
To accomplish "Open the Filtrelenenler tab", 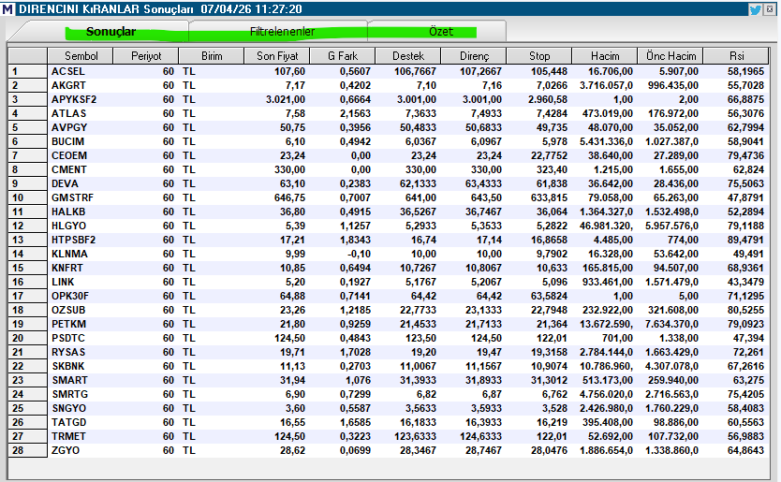I will pyautogui.click(x=282, y=32).
